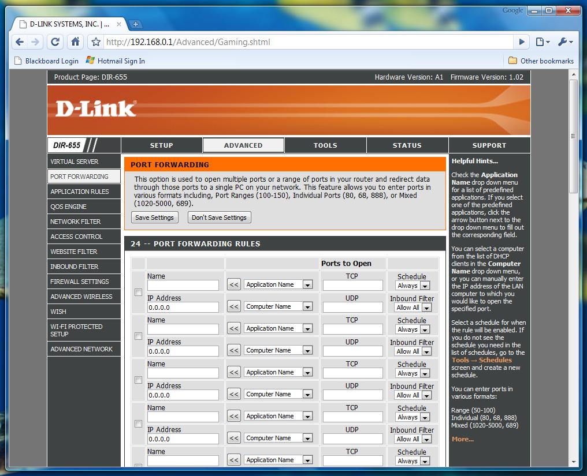Switch to the SUPPORT tab
Screen dimensions: 587x476
489,145
